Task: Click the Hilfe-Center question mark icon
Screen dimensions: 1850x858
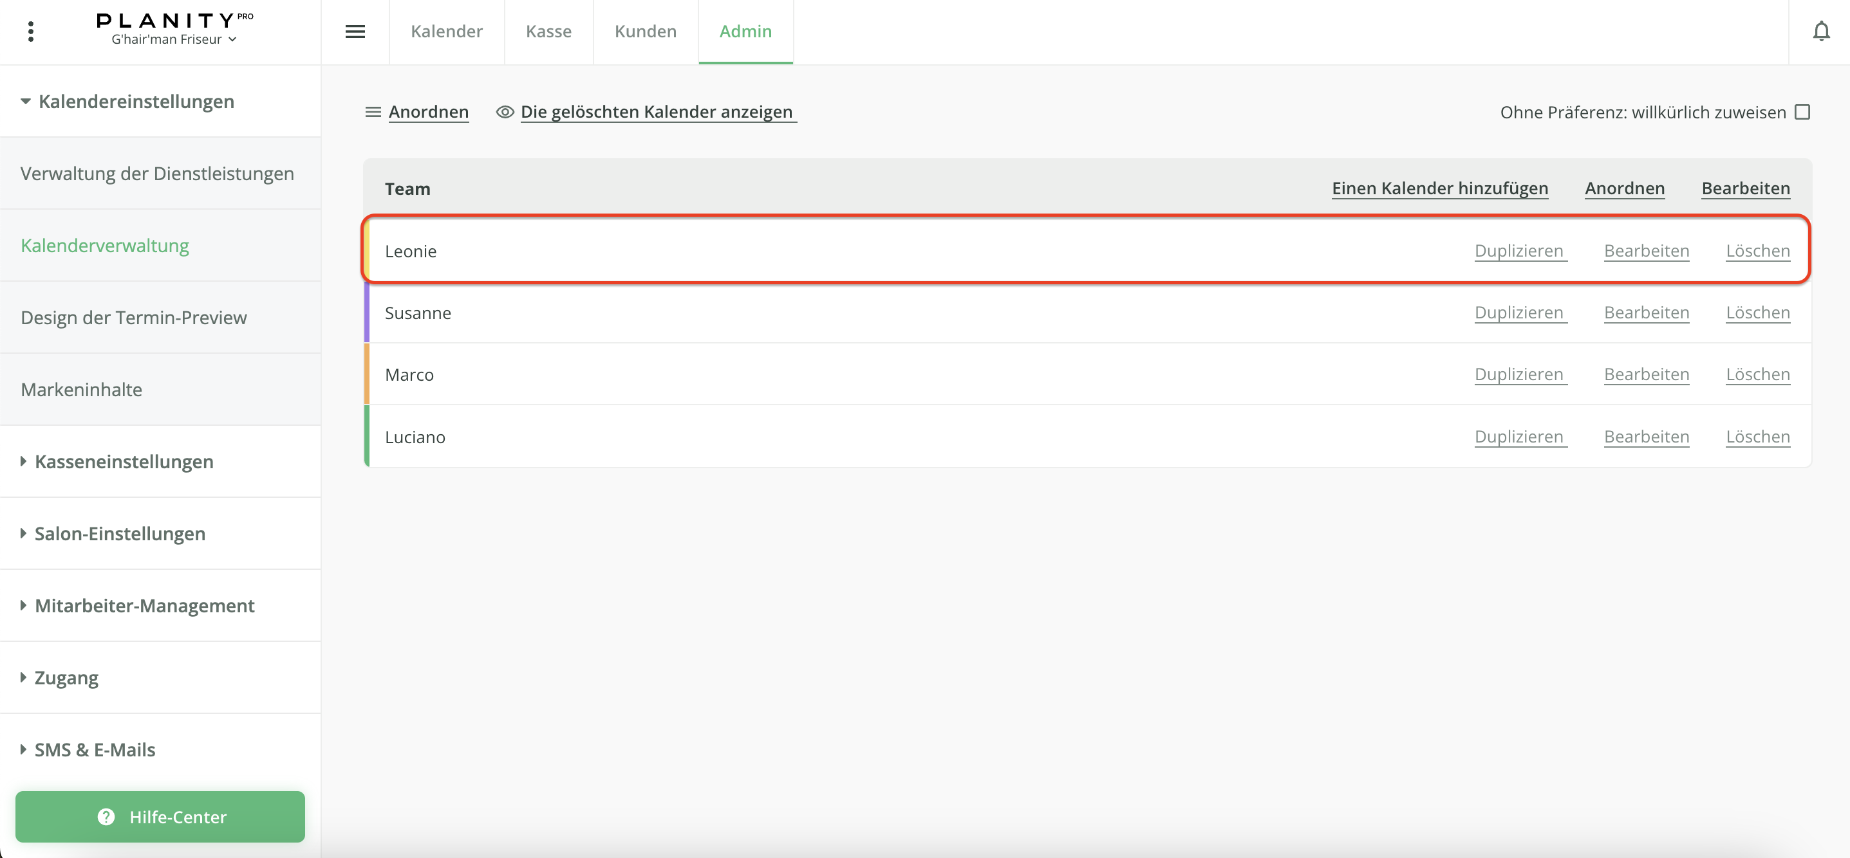Action: pyautogui.click(x=106, y=816)
